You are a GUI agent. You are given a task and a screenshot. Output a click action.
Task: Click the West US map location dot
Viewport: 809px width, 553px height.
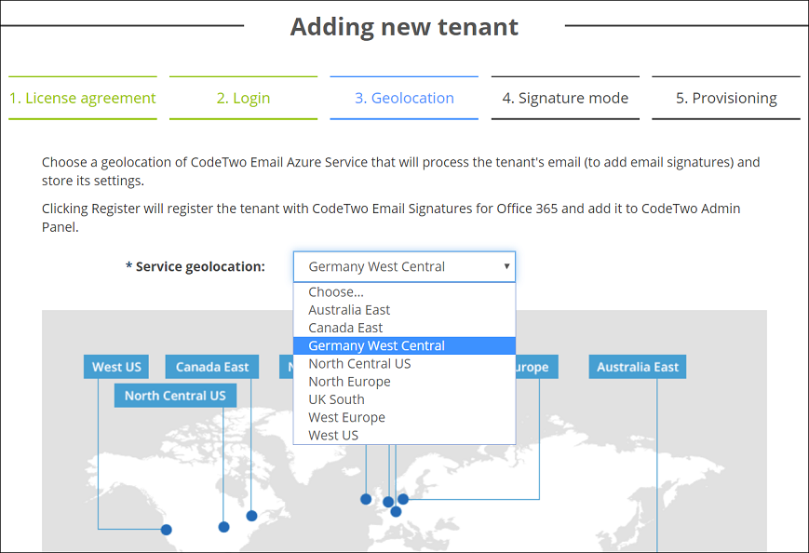pyautogui.click(x=166, y=530)
